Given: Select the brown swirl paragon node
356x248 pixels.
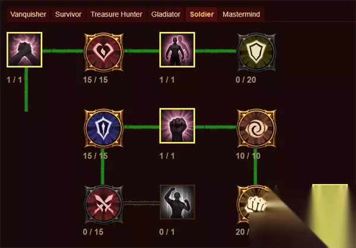Looking at the screenshot, I should [x=256, y=128].
